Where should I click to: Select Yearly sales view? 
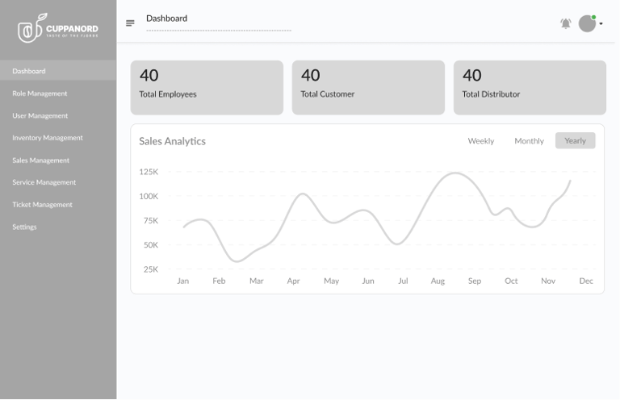click(x=575, y=141)
